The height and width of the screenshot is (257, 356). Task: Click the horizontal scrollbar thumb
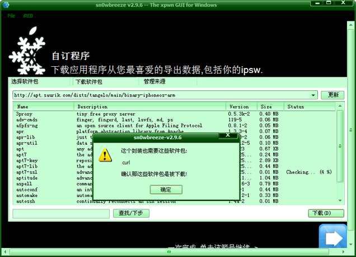coord(169,252)
